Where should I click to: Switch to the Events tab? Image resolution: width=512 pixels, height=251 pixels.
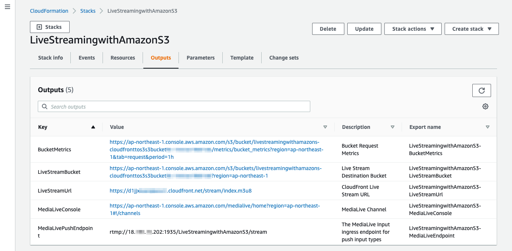[87, 58]
